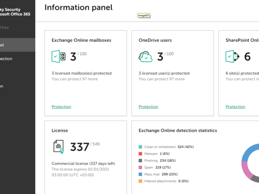
Task: Click 'Mass mail' legend label
Action: click(152, 174)
